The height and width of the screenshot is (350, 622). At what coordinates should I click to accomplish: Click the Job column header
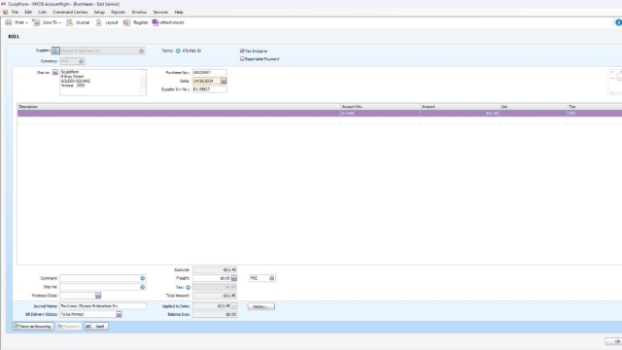click(534, 107)
